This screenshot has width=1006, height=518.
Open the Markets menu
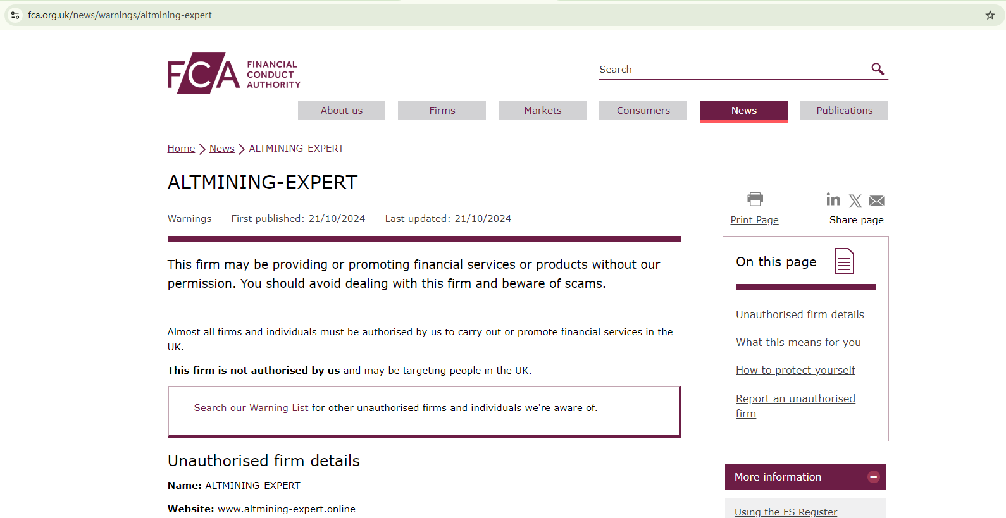point(542,111)
